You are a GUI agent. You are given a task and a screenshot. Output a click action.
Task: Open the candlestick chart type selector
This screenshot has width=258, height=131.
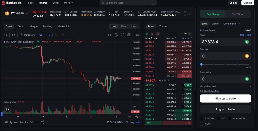pyautogui.click(x=13, y=35)
